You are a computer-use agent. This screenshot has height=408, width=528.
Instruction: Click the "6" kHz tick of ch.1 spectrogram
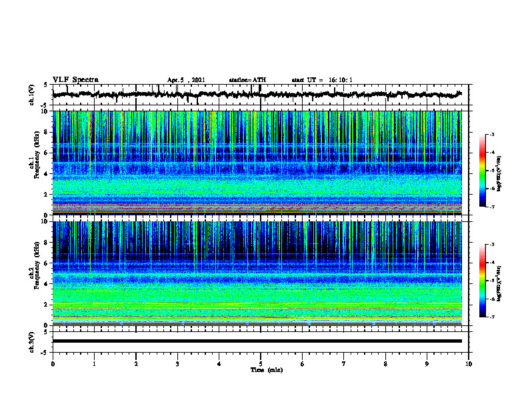(46, 153)
